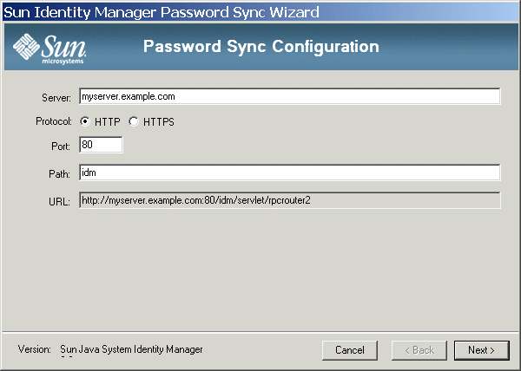Click the wizard window title bar text
521x371 pixels.
(162, 12)
